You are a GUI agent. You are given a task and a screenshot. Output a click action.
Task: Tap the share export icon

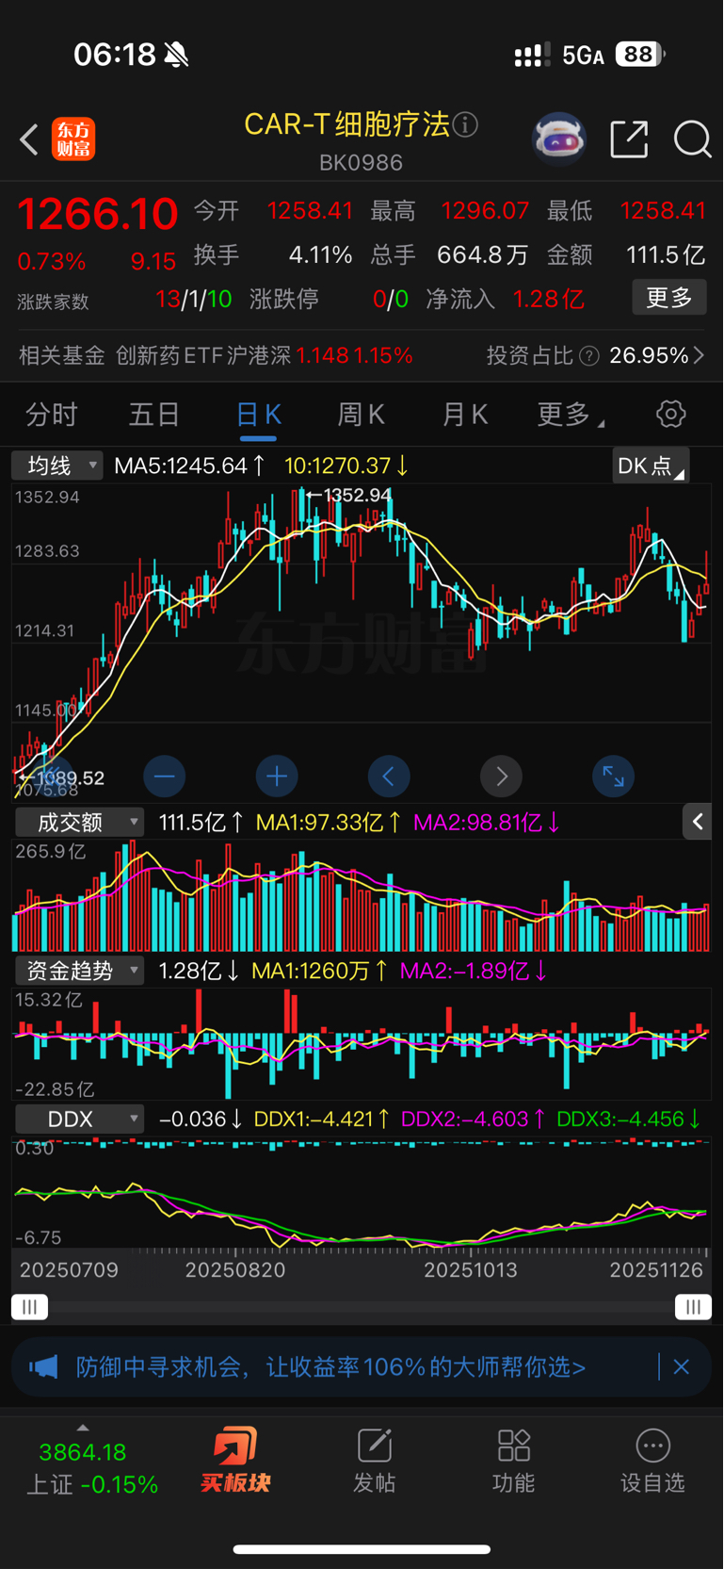click(629, 139)
